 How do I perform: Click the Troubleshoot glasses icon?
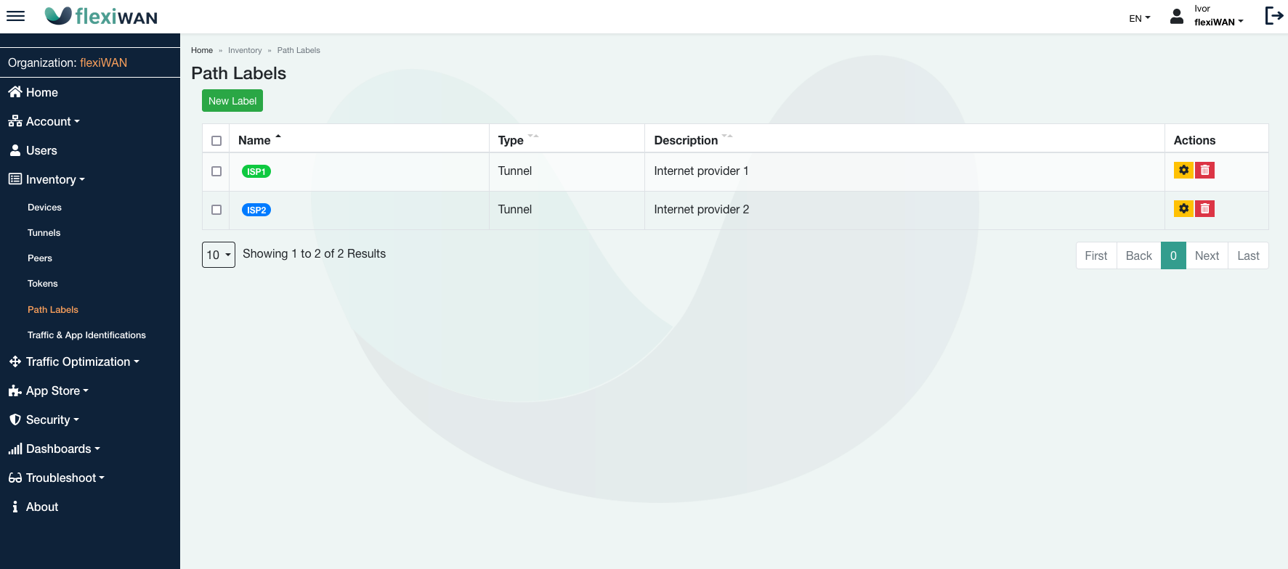15,478
